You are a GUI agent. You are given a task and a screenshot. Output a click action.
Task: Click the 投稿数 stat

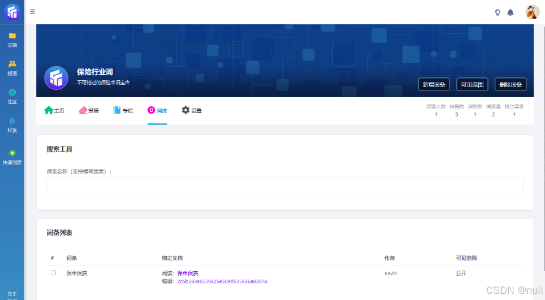[x=457, y=110]
